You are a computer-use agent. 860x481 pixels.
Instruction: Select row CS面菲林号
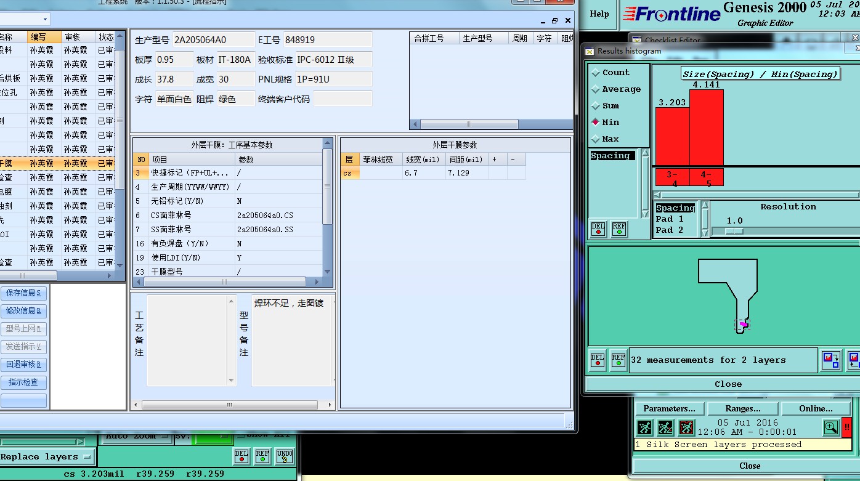click(x=227, y=216)
